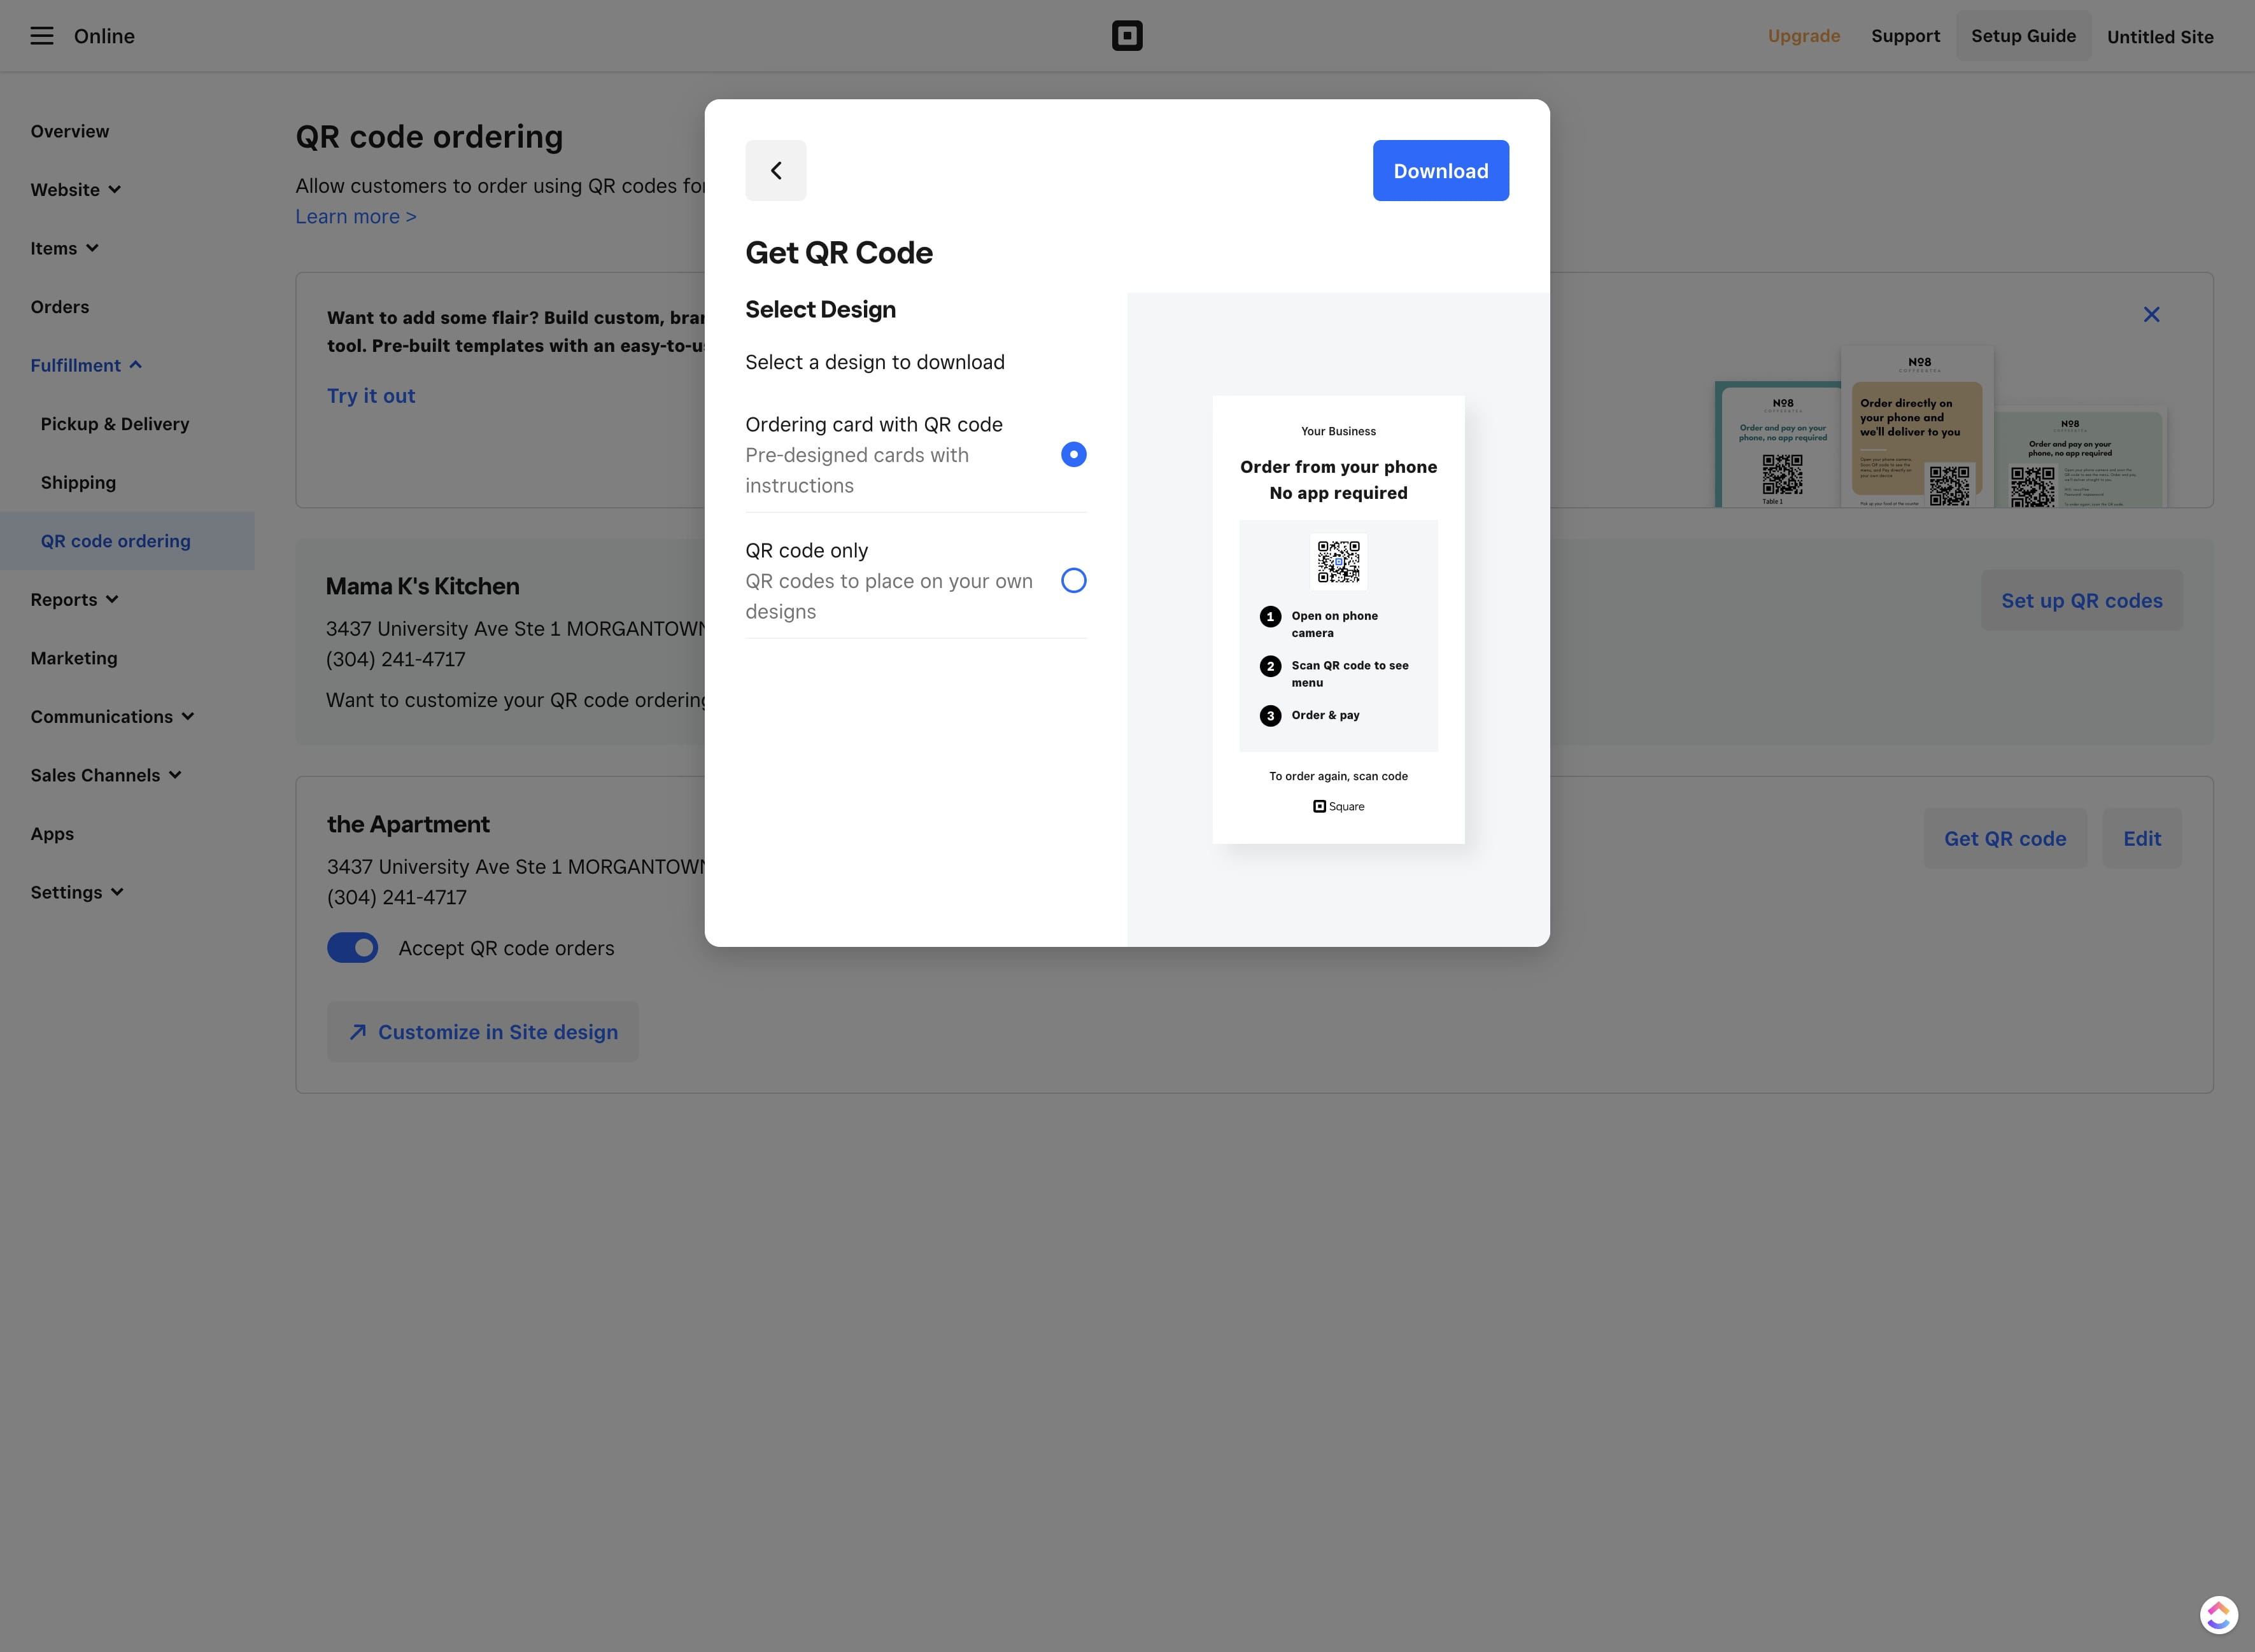
Task: Click arrow icon on Customize in Site design
Action: (357, 1032)
